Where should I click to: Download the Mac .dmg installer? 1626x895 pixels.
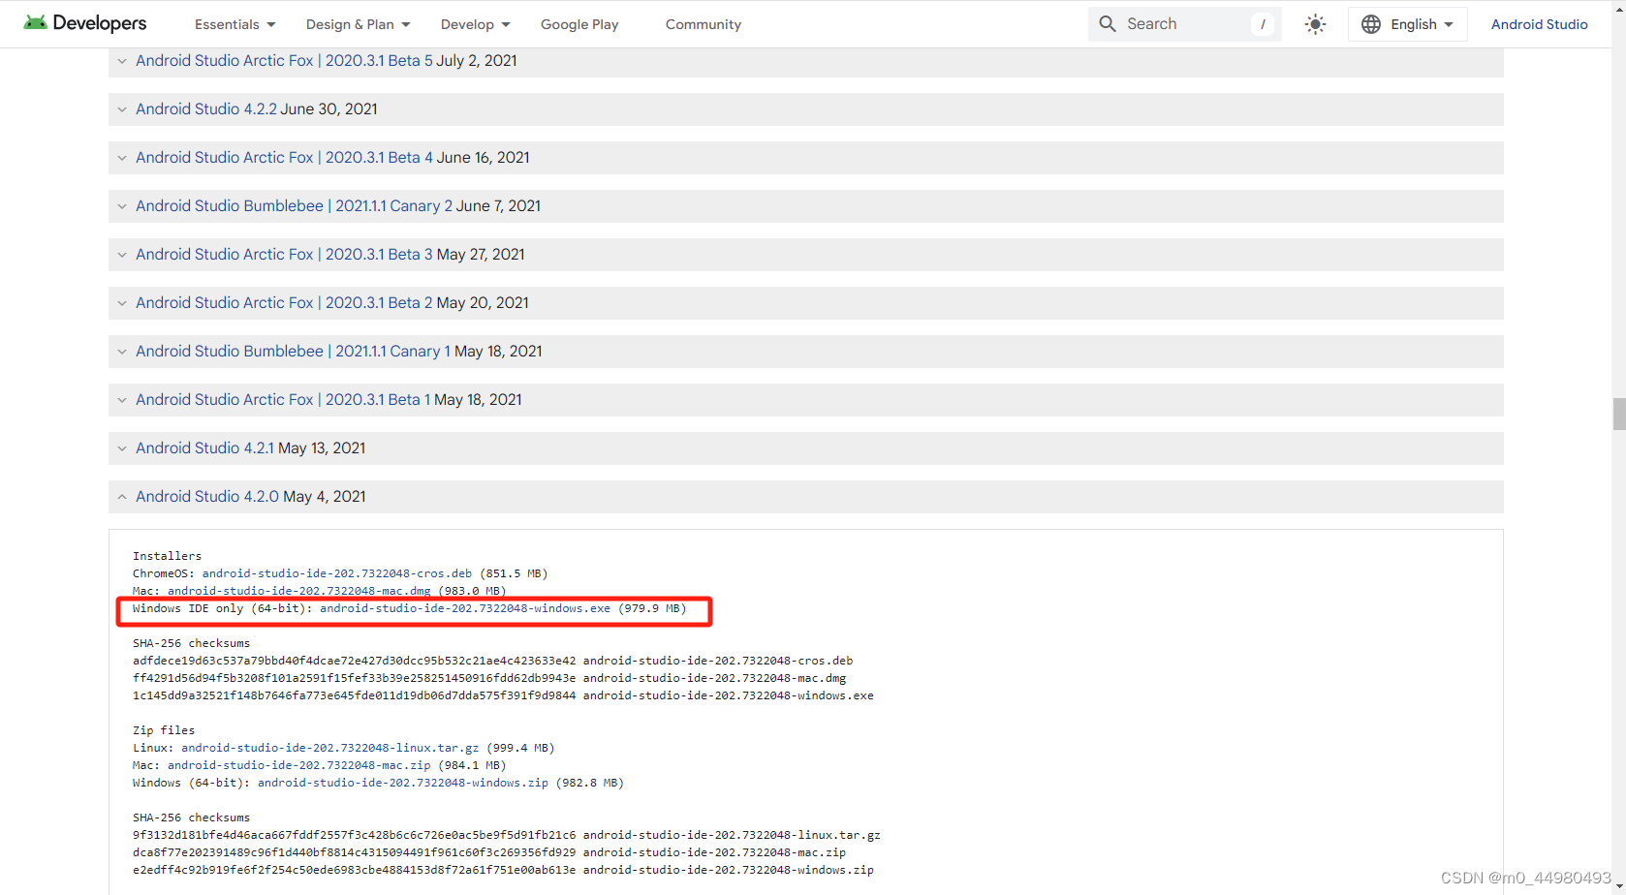(298, 591)
